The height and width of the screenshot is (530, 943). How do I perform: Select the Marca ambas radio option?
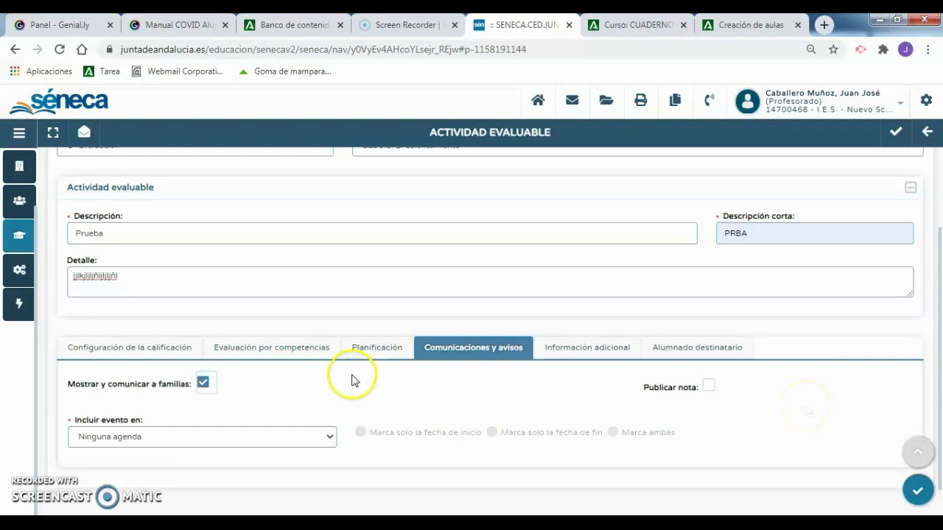click(x=613, y=432)
